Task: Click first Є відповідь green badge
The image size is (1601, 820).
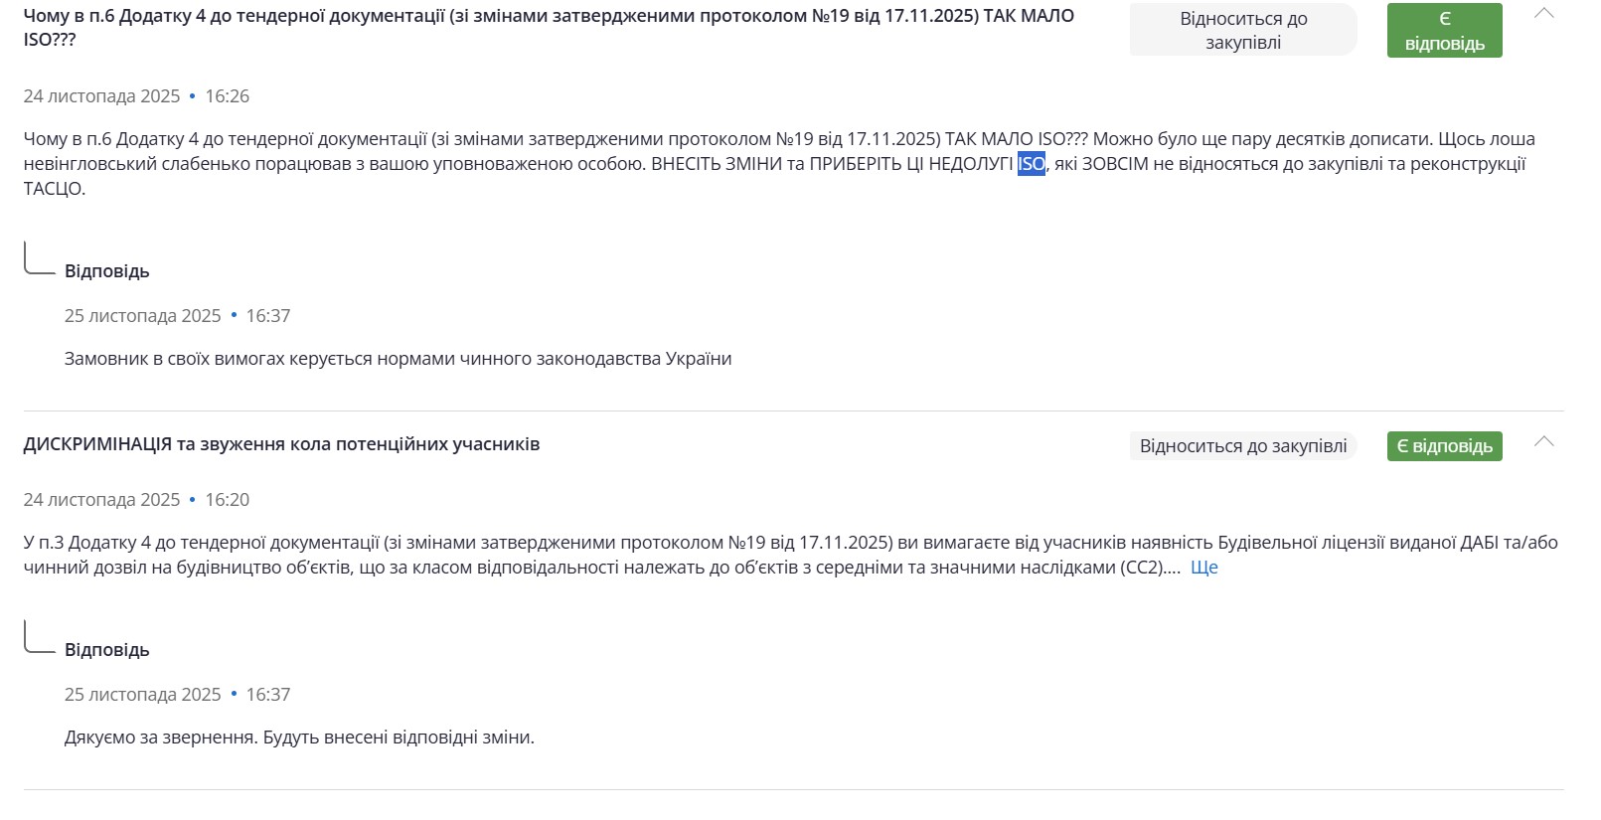Action: click(1444, 31)
